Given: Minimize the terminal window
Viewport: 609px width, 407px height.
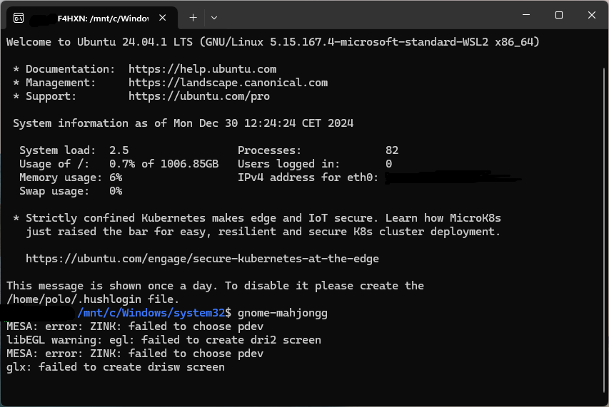Looking at the screenshot, I should pos(526,15).
